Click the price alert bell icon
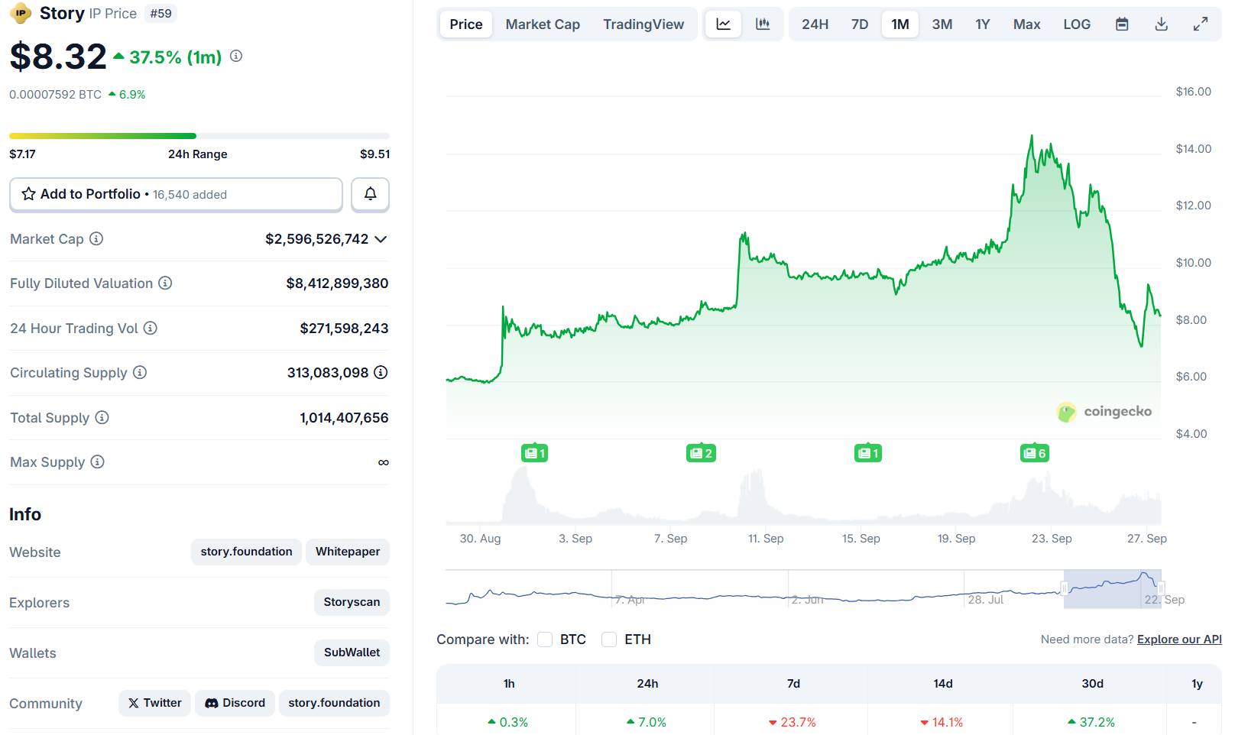Viewport: 1235px width, 735px height. (370, 194)
